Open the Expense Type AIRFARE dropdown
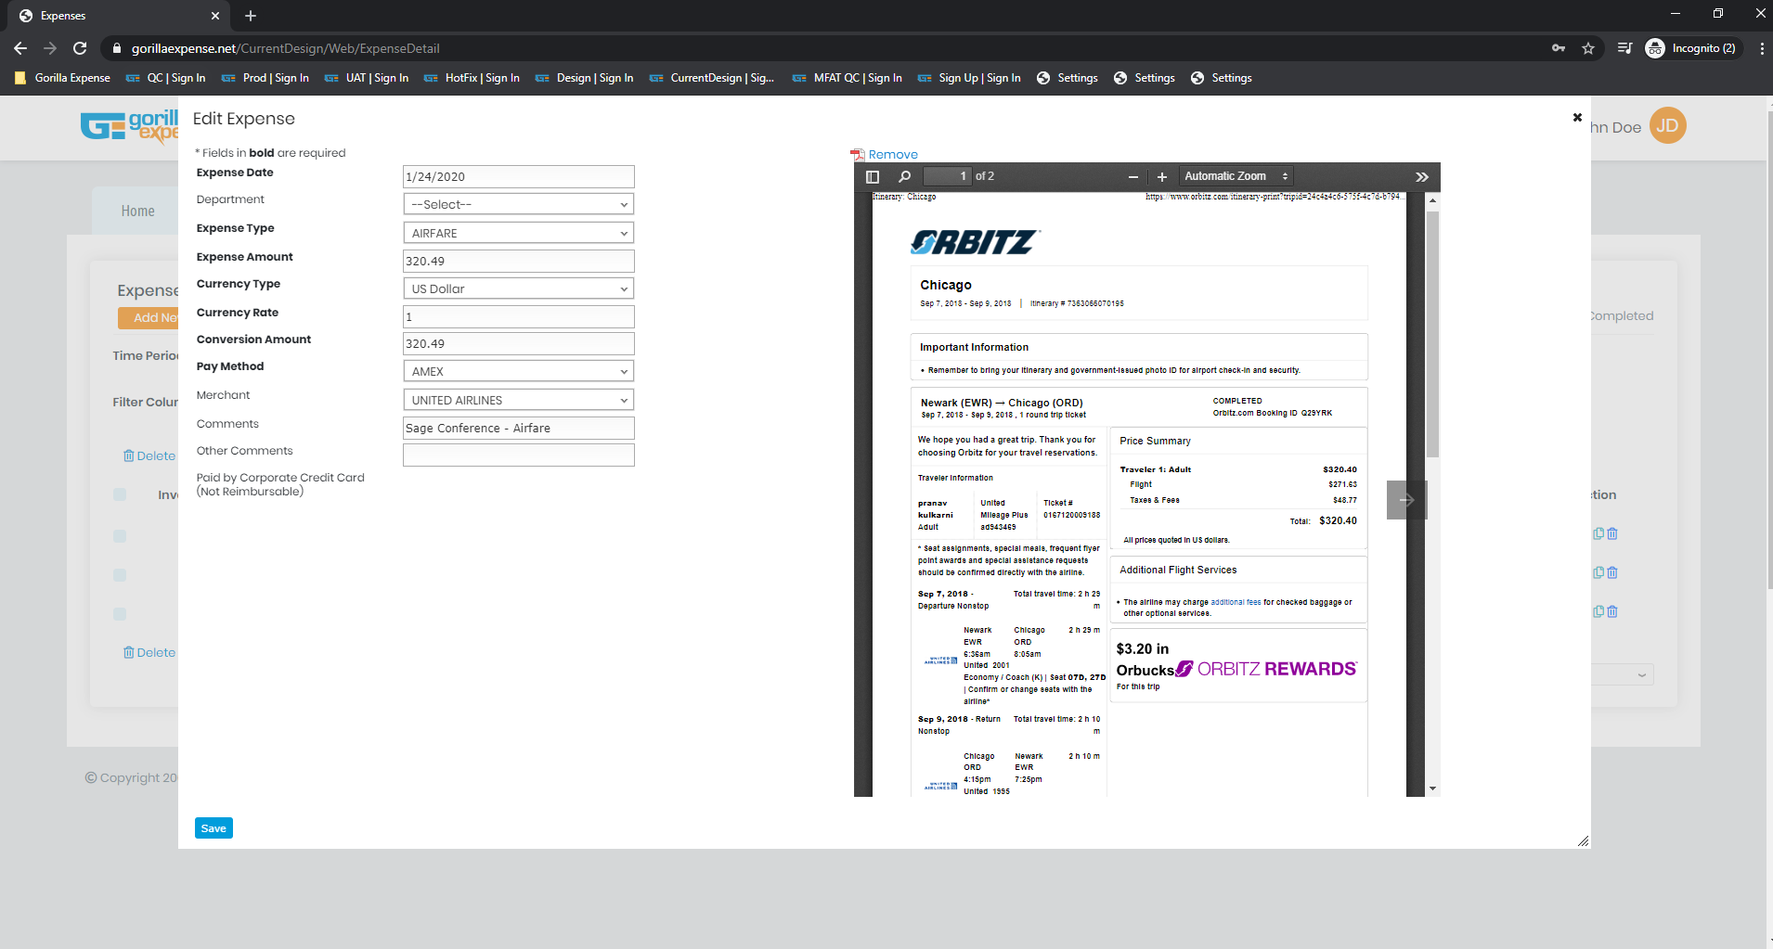This screenshot has height=949, width=1773. tap(518, 234)
